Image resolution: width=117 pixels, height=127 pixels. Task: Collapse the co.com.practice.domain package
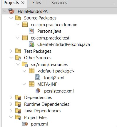18,24
